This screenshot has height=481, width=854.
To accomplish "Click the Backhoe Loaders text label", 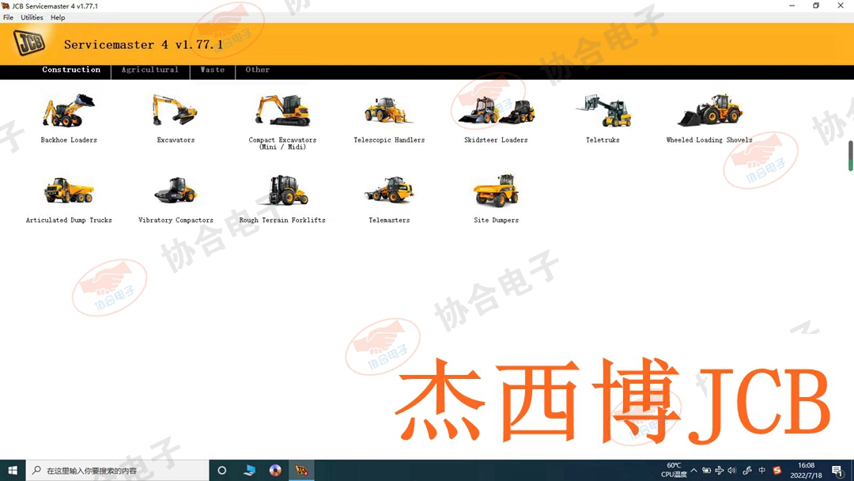I will 69,140.
